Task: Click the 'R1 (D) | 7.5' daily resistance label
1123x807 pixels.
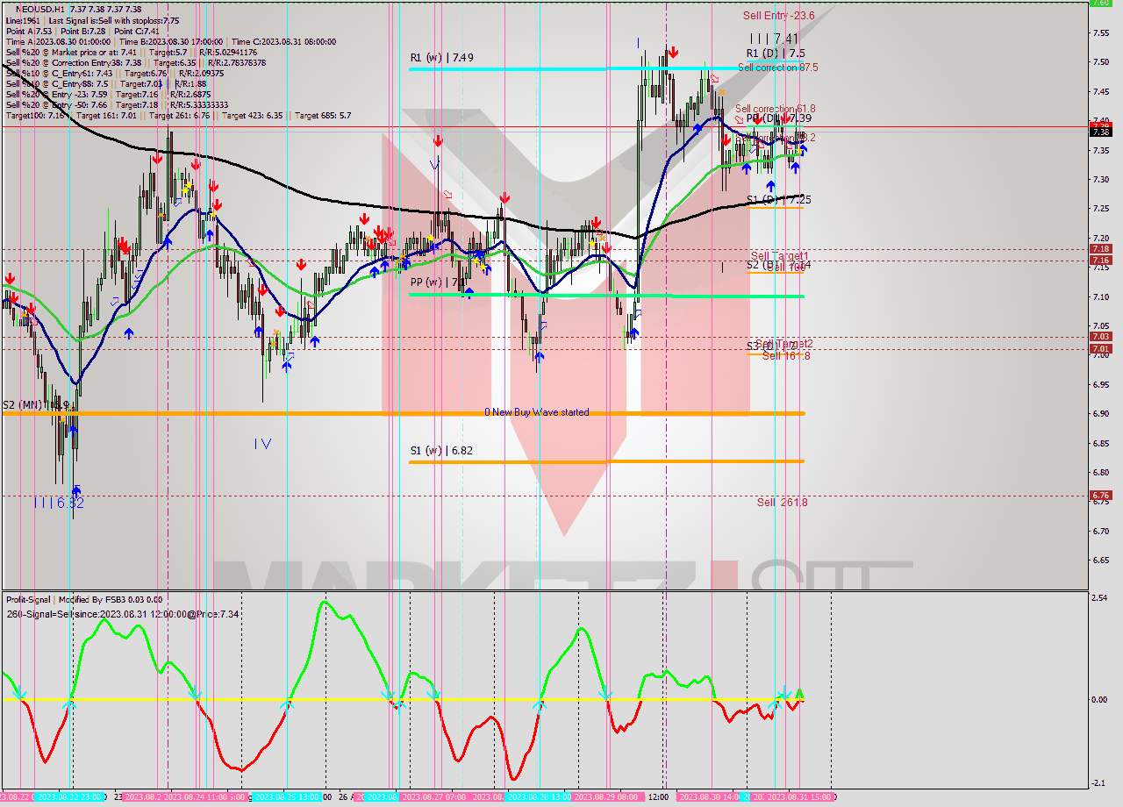Action: click(776, 53)
